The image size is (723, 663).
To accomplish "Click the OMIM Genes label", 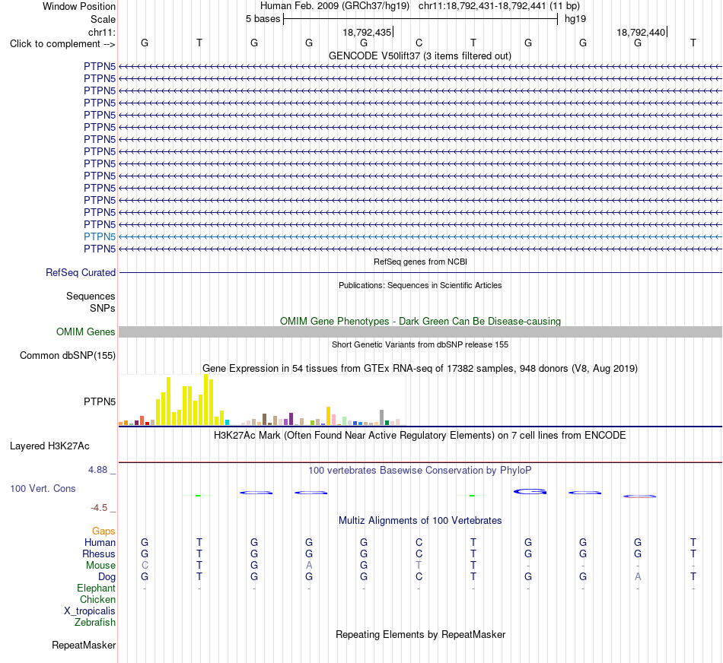I will pos(85,331).
